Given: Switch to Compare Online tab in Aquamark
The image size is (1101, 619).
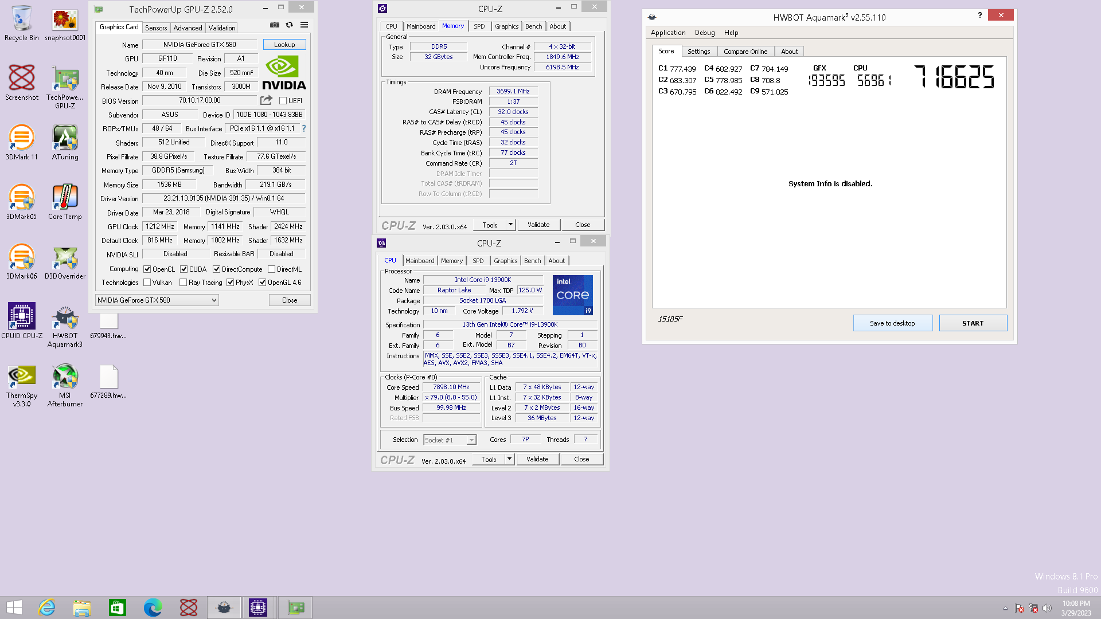Looking at the screenshot, I should tap(745, 52).
